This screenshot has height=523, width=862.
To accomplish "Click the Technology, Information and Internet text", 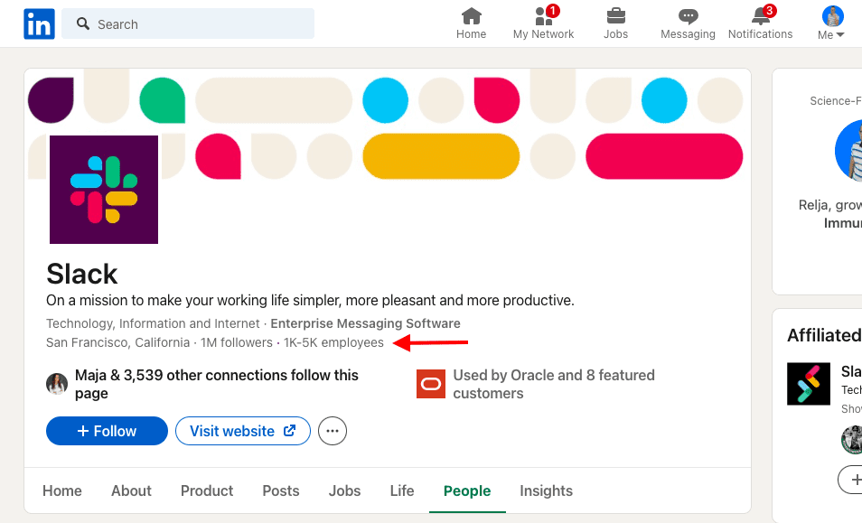I will point(153,323).
